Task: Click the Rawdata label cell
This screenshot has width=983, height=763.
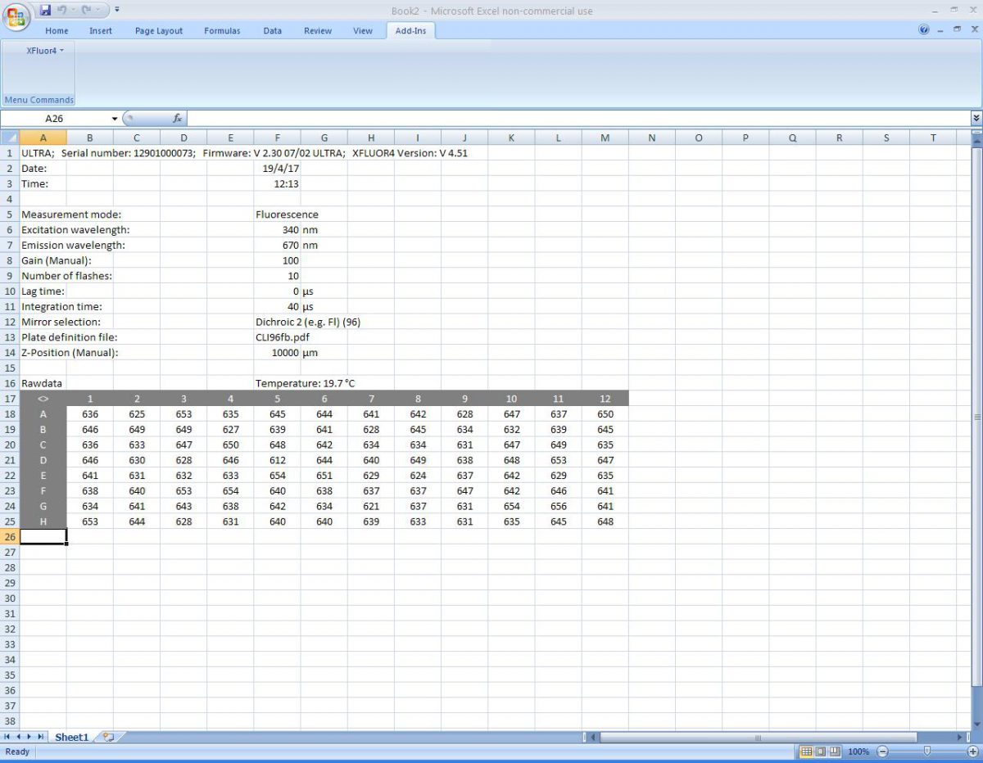Action: coord(43,383)
